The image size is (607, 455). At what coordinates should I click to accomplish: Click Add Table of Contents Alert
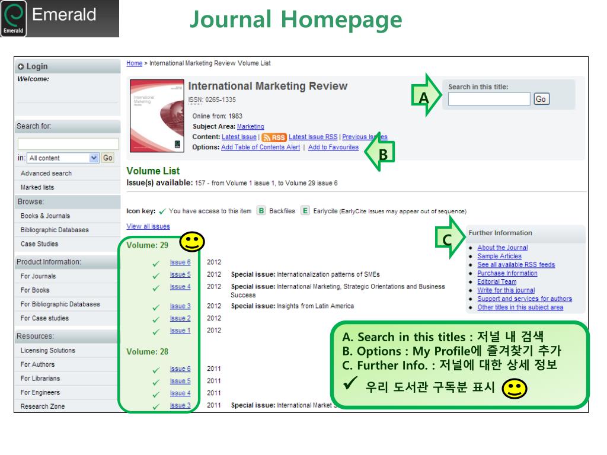pyautogui.click(x=261, y=148)
